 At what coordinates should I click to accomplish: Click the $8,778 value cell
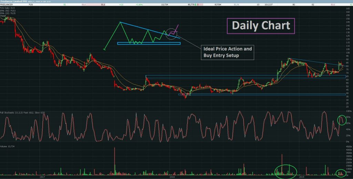point(191,4)
